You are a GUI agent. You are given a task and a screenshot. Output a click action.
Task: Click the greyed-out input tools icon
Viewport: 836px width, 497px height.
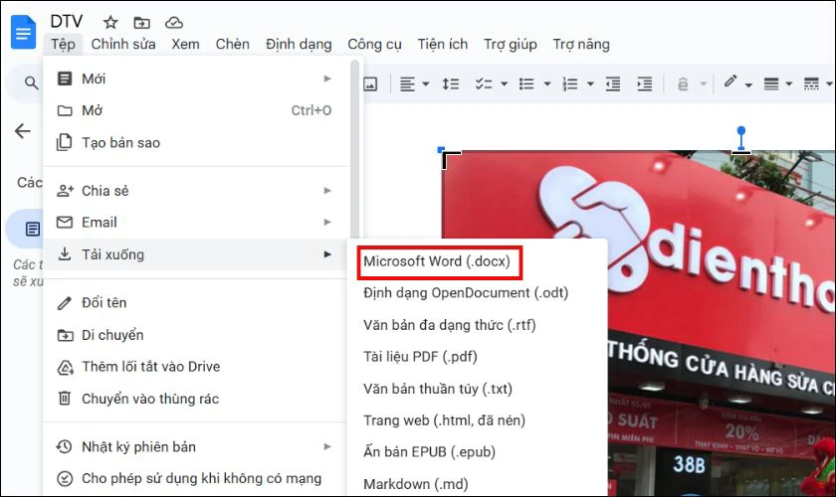[683, 83]
